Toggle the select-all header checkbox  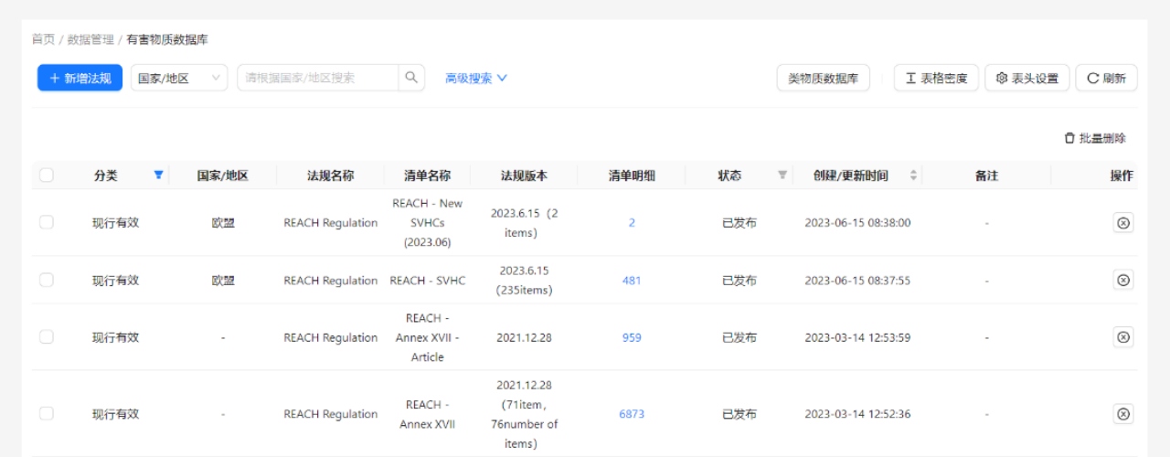(x=47, y=175)
